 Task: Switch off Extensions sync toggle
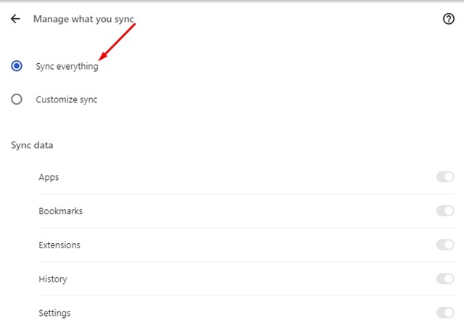(x=445, y=245)
